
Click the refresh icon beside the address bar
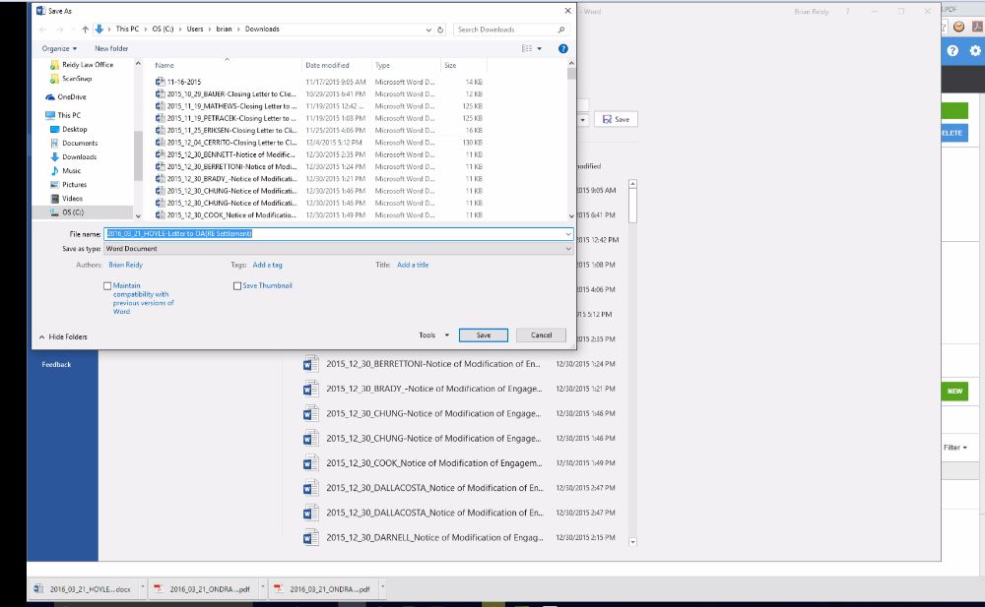[438, 29]
